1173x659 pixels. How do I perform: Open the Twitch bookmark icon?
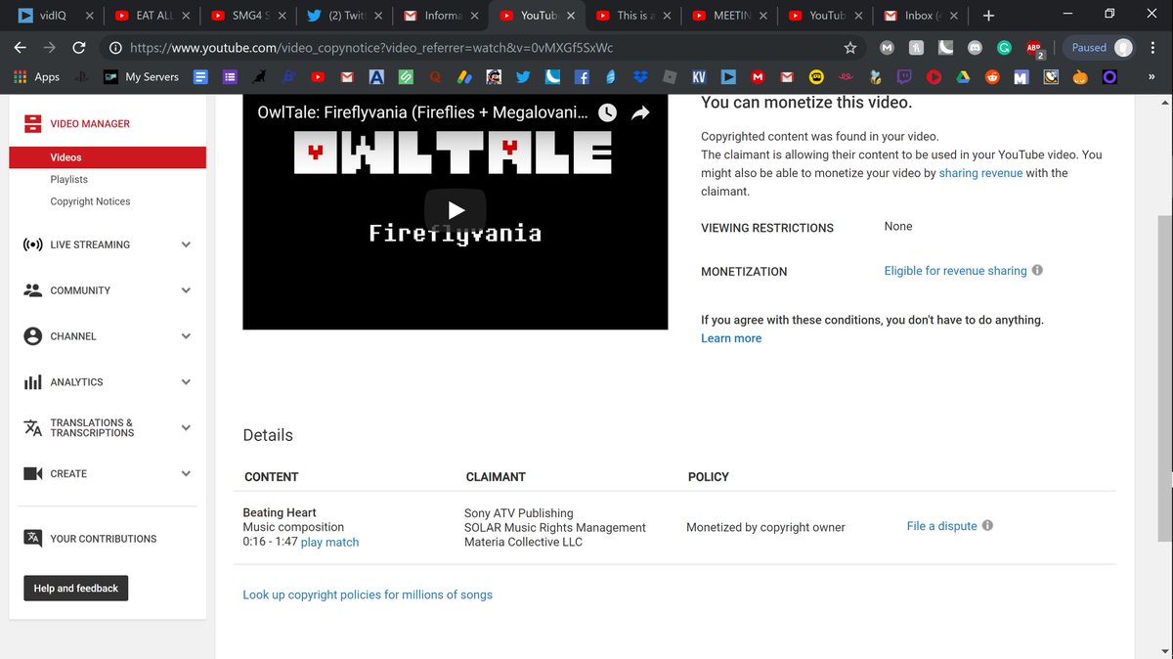(x=904, y=76)
